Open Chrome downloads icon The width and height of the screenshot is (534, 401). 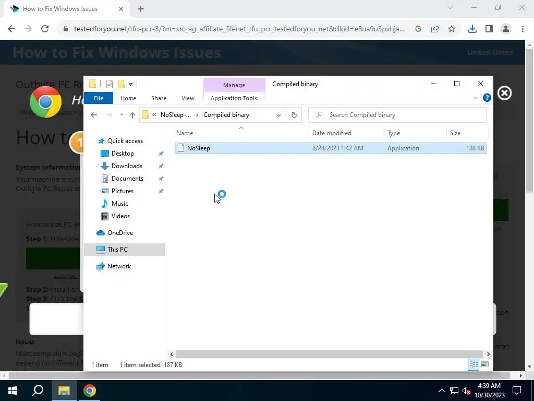pos(472,29)
